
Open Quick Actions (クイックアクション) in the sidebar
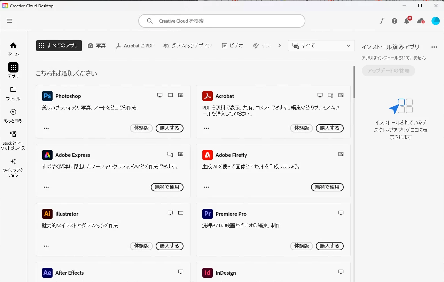coord(13,168)
